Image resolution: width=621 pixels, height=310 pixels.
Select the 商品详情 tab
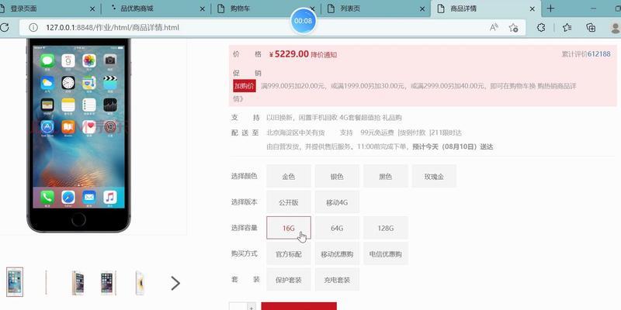[x=485, y=9]
